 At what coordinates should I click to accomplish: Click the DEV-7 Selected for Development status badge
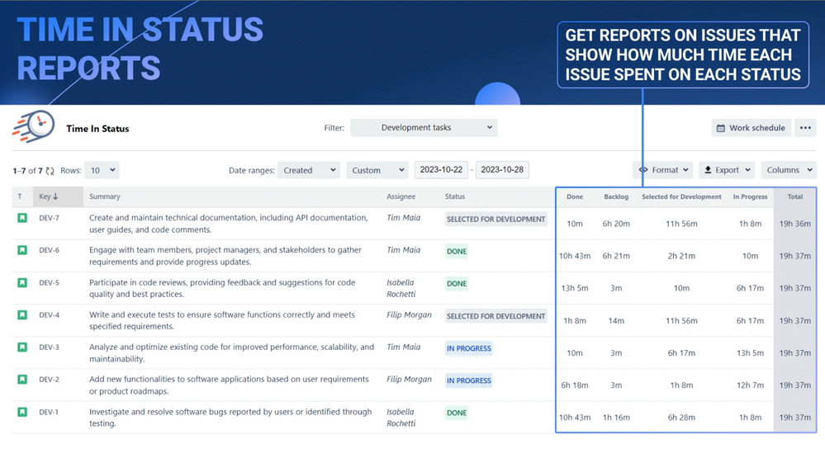click(495, 220)
